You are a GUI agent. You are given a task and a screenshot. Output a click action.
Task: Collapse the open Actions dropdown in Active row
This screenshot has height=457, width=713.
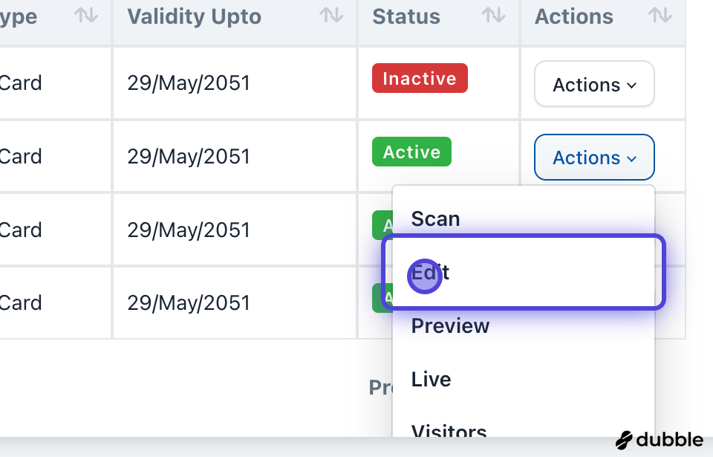[594, 158]
